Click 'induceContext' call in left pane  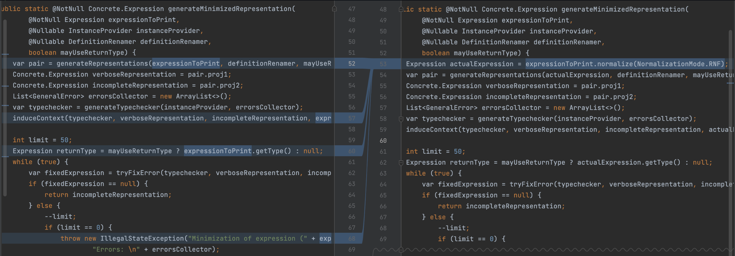click(x=172, y=118)
